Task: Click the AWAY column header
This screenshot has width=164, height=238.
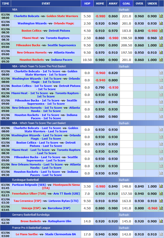Action: coord(113,4)
